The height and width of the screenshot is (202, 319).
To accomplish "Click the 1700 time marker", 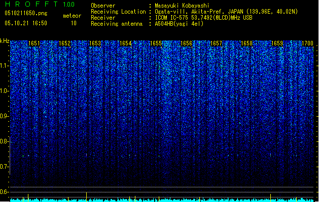I will click(307, 43).
